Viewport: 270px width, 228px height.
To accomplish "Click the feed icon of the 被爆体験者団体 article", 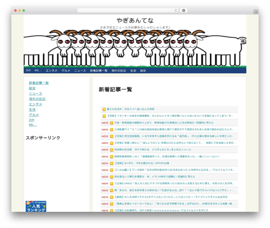I will 112,157.
